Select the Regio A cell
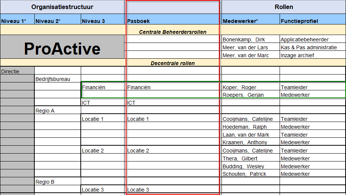The width and height of the screenshot is (346, 195). [58, 110]
